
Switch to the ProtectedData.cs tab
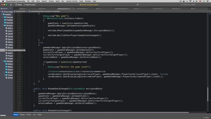82,9
